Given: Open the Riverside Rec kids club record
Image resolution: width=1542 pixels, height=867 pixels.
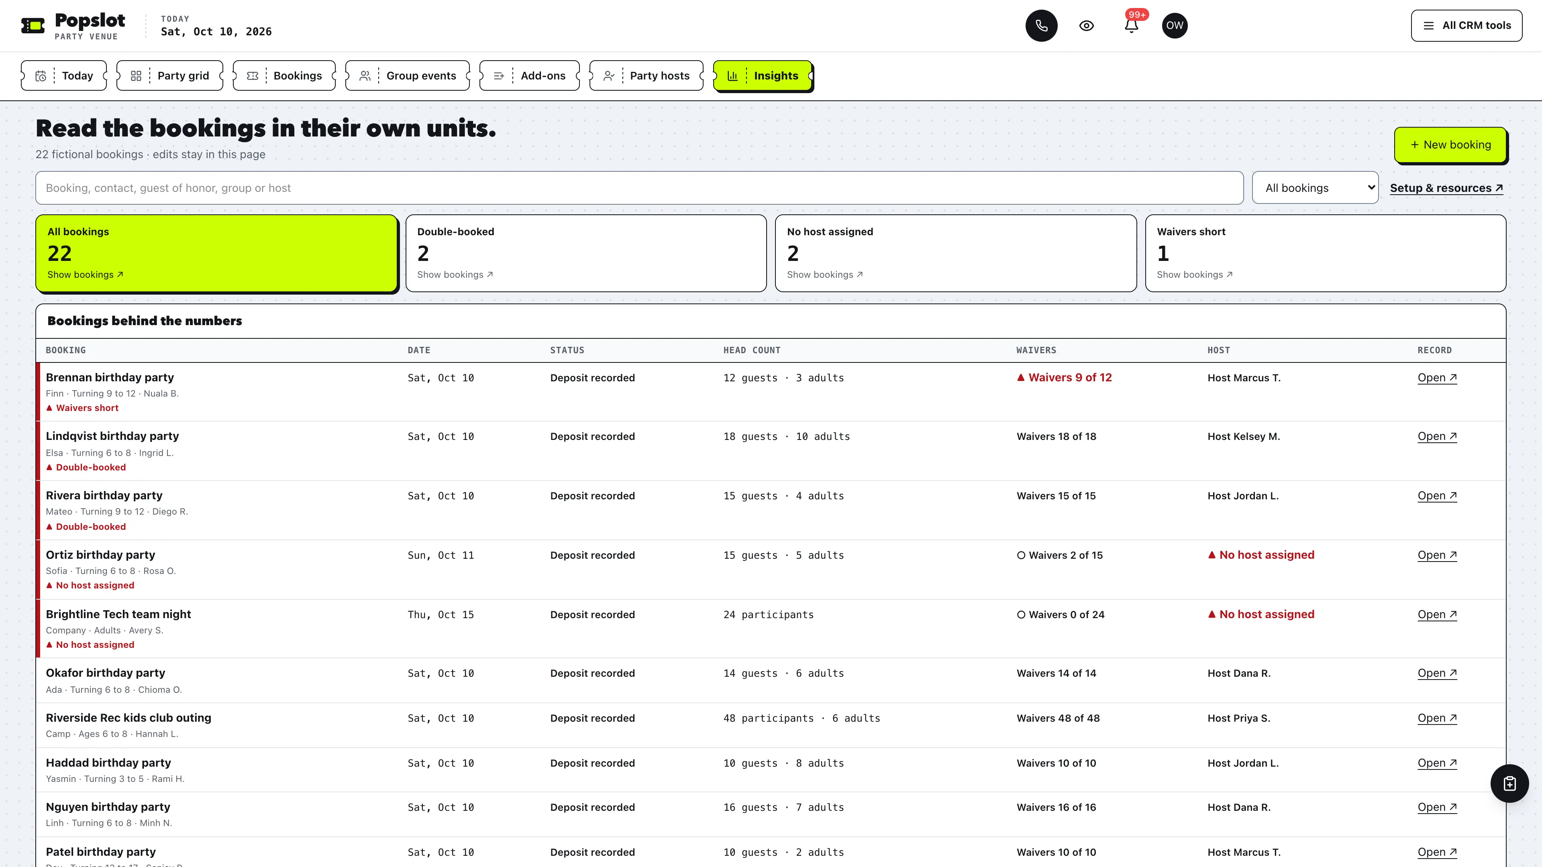Looking at the screenshot, I should [x=1437, y=718].
